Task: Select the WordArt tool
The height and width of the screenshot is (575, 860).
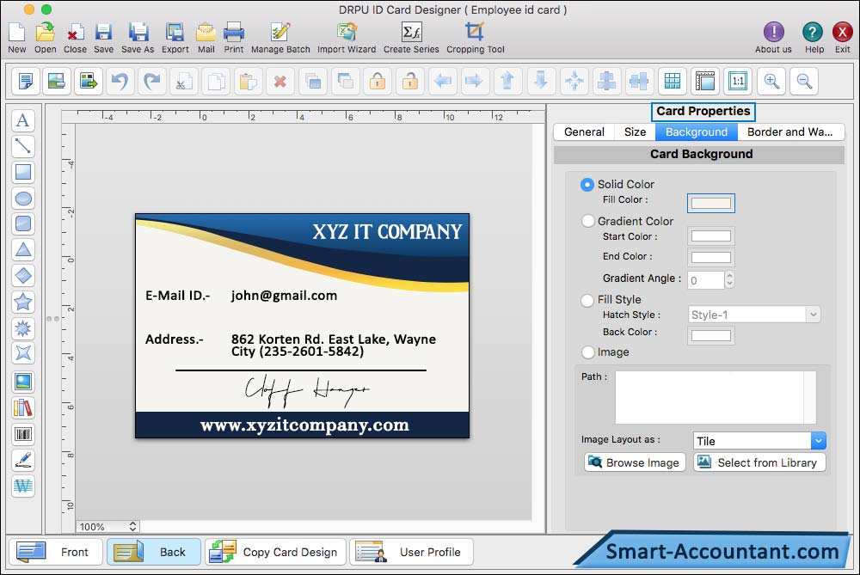Action: pyautogui.click(x=23, y=486)
